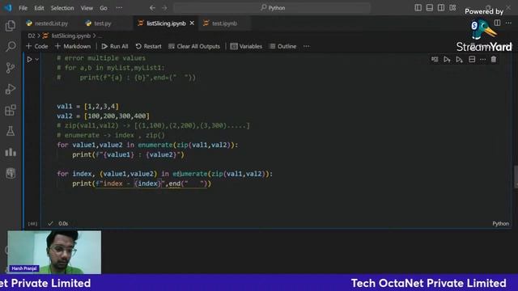Open the Search view in activity bar
The height and width of the screenshot is (291, 518).
pyautogui.click(x=11, y=47)
